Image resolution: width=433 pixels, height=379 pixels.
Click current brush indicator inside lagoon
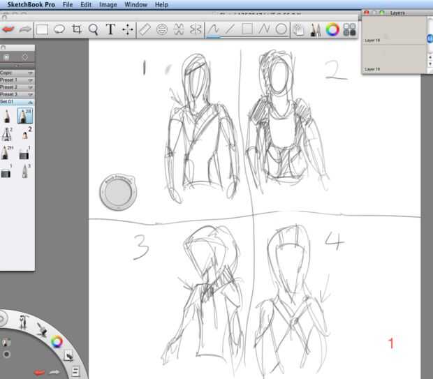[6, 342]
